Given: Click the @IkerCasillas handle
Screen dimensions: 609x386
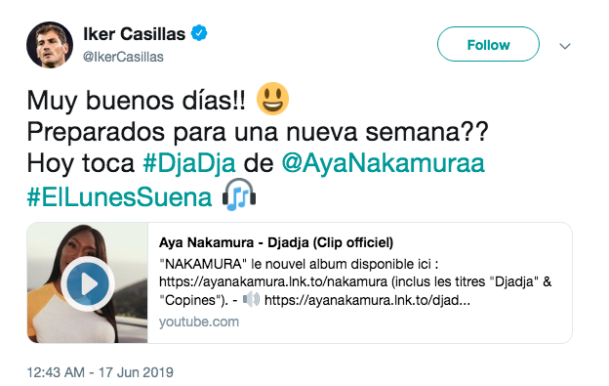Looking at the screenshot, I should tap(123, 57).
